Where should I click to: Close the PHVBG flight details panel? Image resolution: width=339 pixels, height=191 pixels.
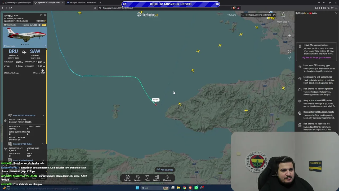[45, 15]
